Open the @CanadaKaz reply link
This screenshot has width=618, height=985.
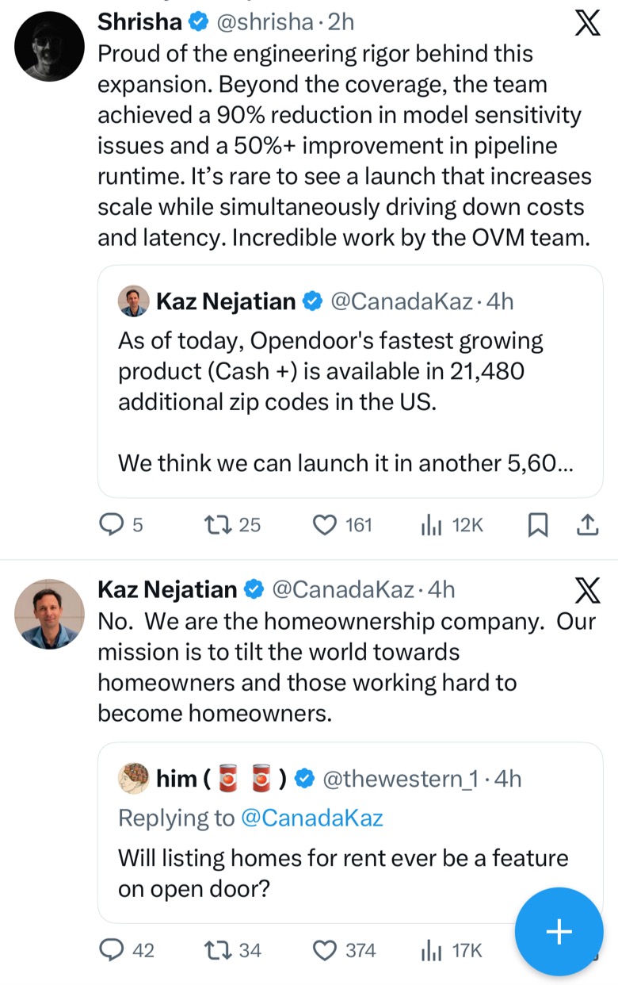[x=311, y=818]
